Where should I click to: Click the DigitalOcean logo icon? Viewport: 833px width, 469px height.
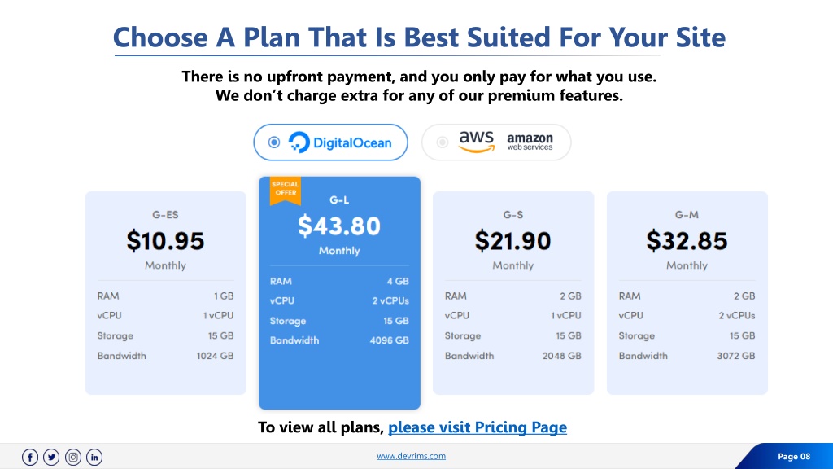pyautogui.click(x=299, y=142)
